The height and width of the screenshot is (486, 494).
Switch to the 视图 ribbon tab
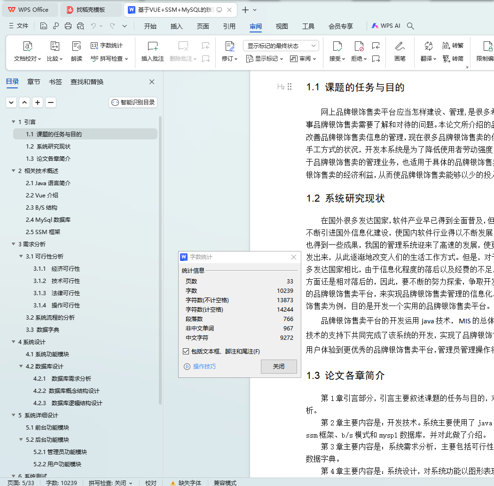click(282, 26)
